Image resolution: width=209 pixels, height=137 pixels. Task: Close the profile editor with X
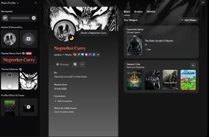pyautogui.click(x=203, y=2)
